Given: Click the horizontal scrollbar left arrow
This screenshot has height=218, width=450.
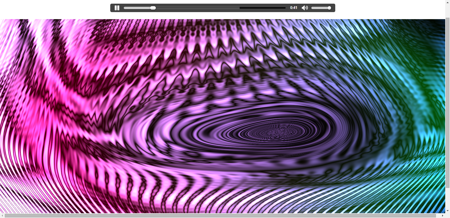Looking at the screenshot, I should pyautogui.click(x=2, y=216).
